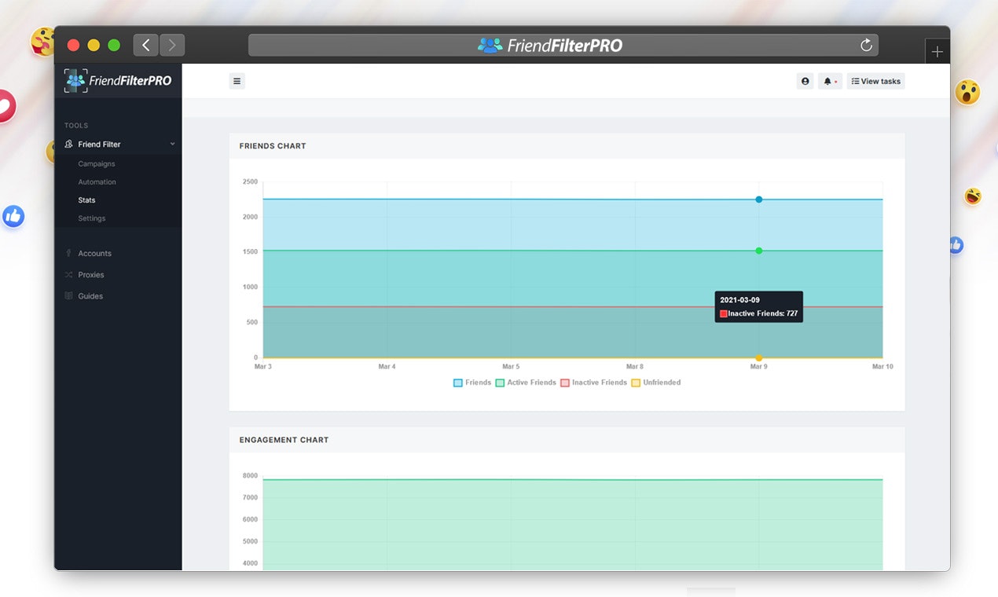Click the Friend Filter people icon
This screenshot has height=597, width=998.
[x=68, y=145]
